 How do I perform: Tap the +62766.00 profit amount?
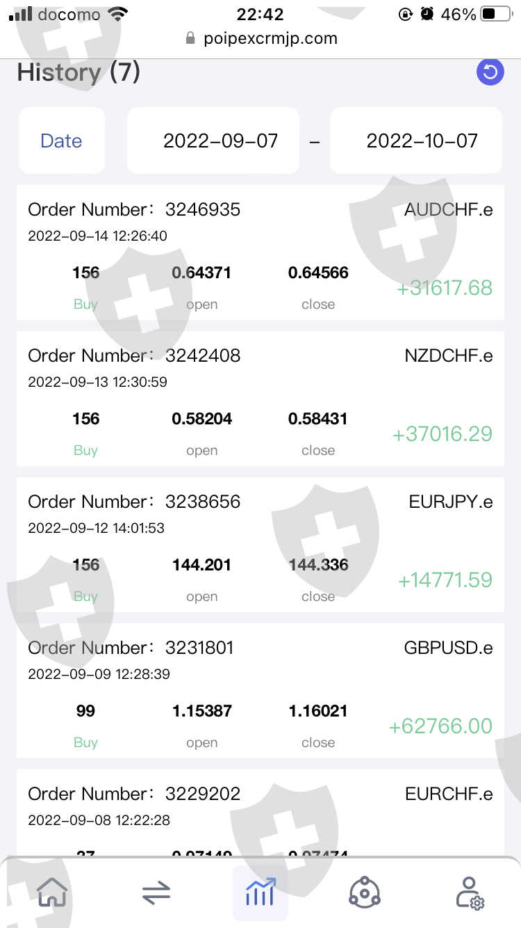[440, 726]
